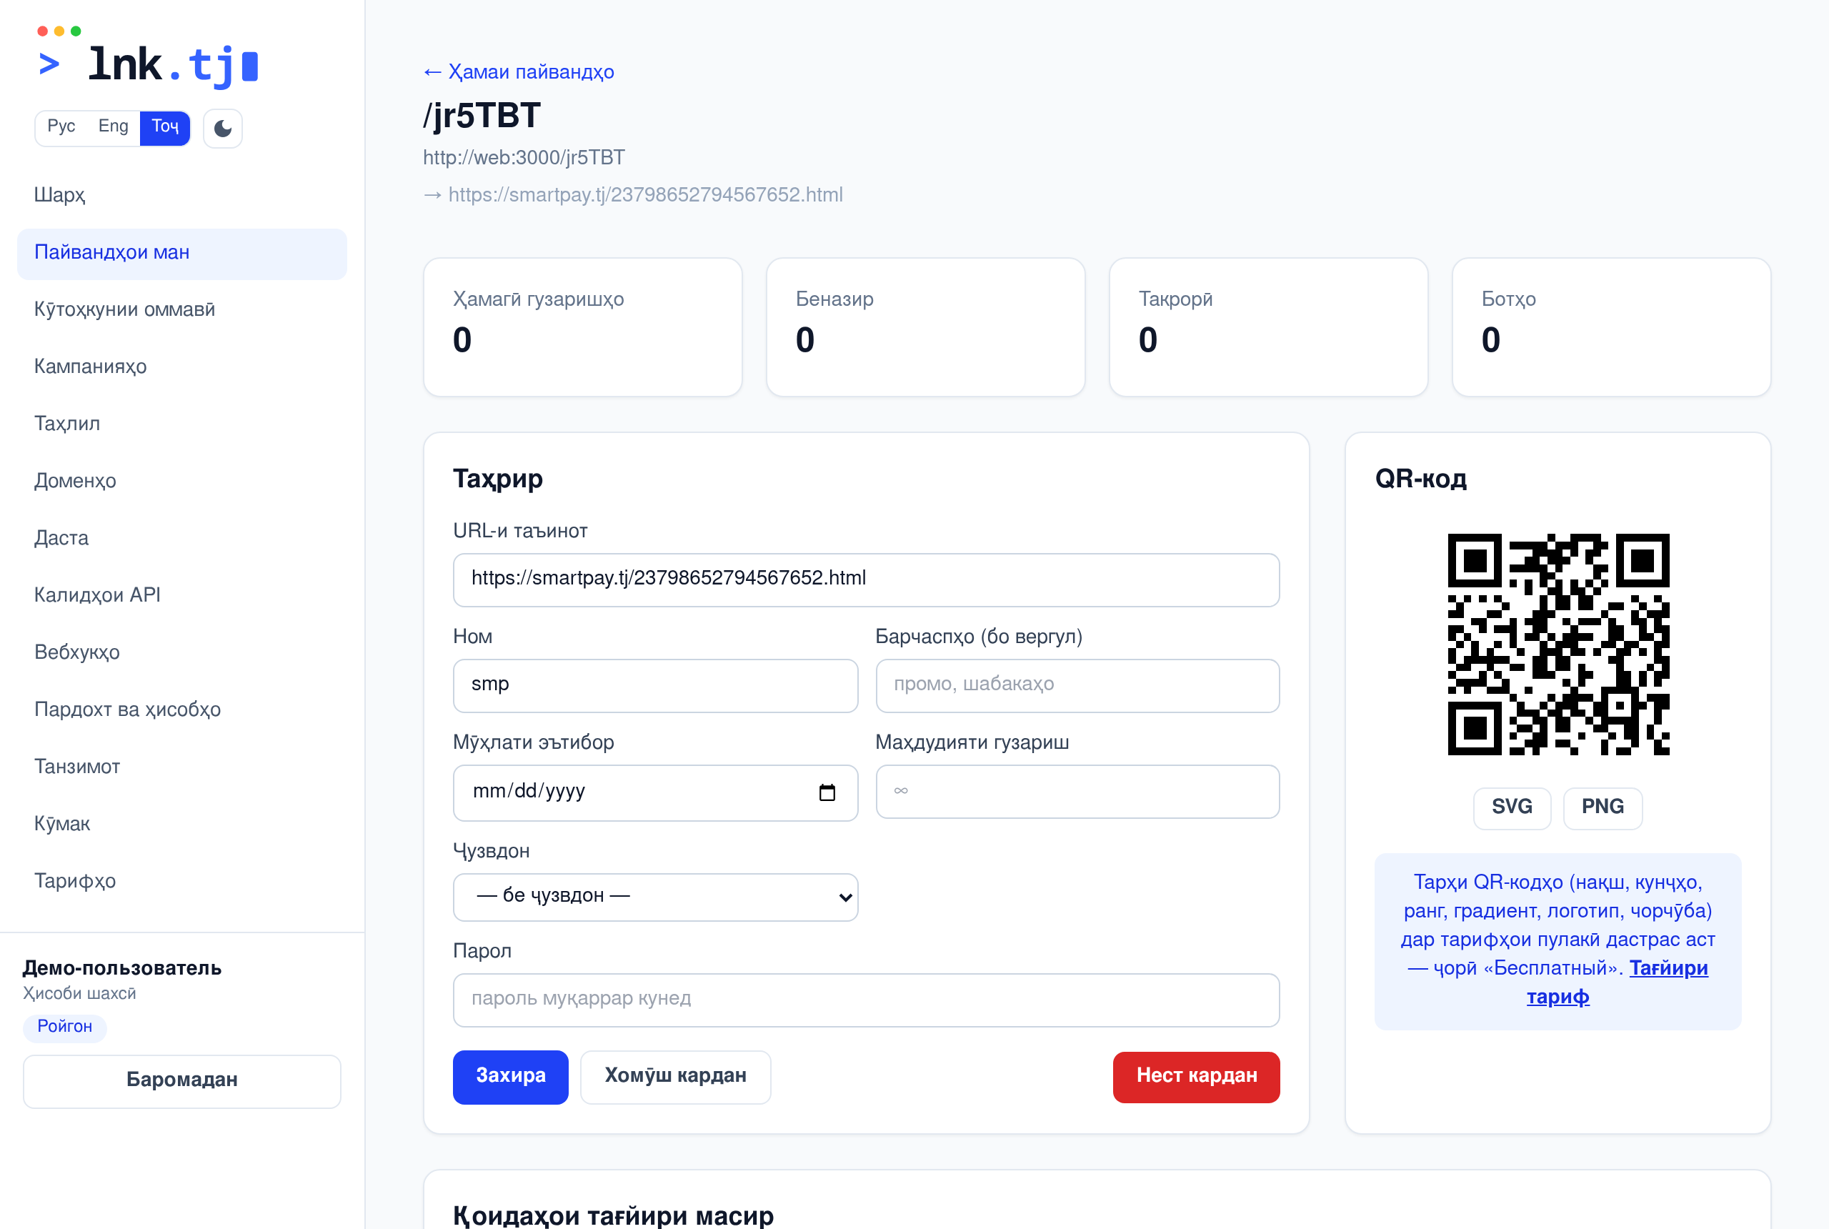
Task: Open Даста in sidebar
Action: pyautogui.click(x=181, y=539)
